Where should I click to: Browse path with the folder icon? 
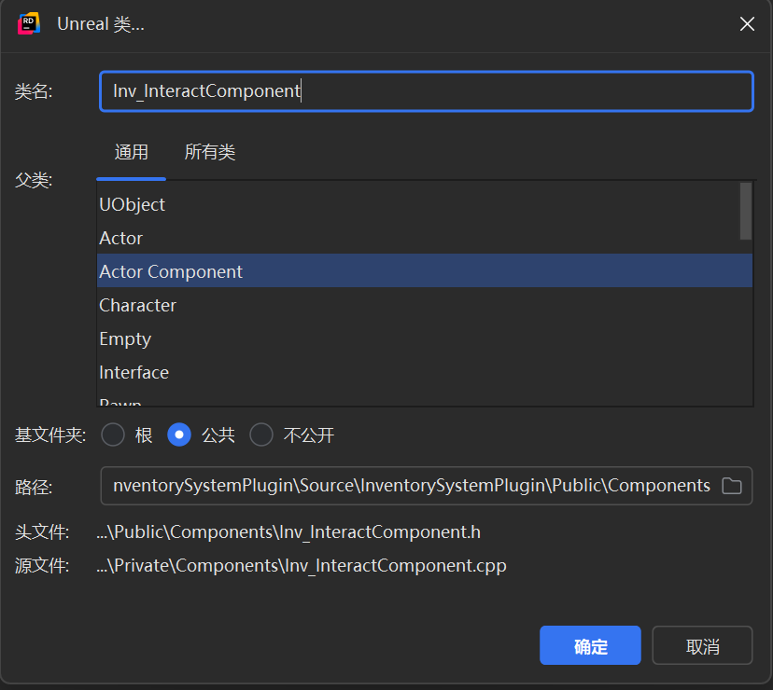(x=732, y=486)
